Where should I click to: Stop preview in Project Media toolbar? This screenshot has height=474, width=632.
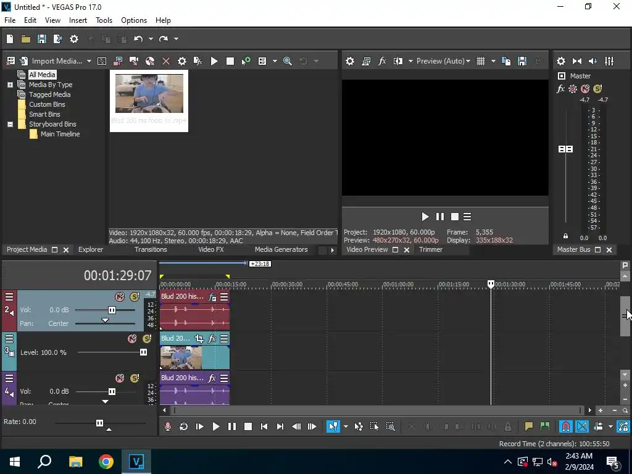click(x=230, y=61)
